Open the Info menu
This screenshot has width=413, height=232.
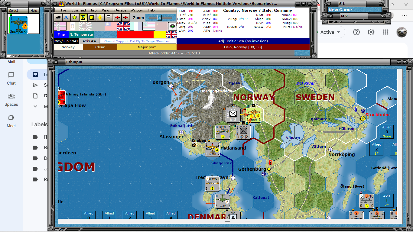coord(94,10)
